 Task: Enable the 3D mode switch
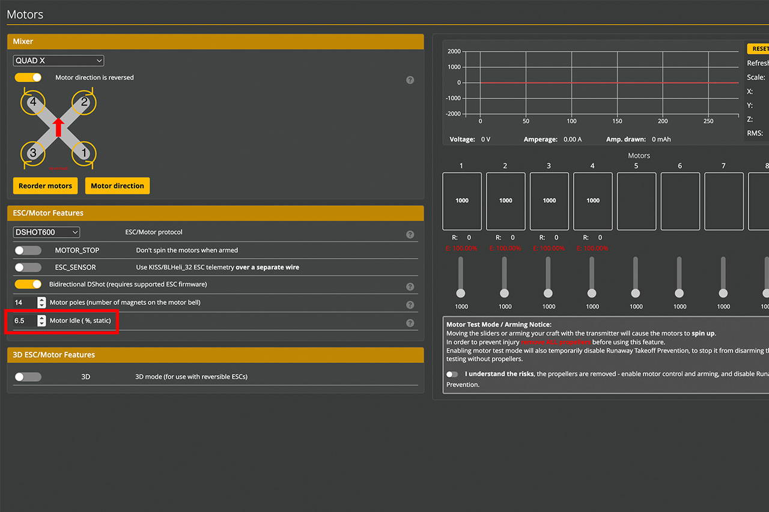[28, 377]
